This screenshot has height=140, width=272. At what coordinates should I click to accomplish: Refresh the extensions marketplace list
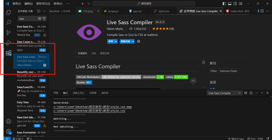tap(39, 11)
